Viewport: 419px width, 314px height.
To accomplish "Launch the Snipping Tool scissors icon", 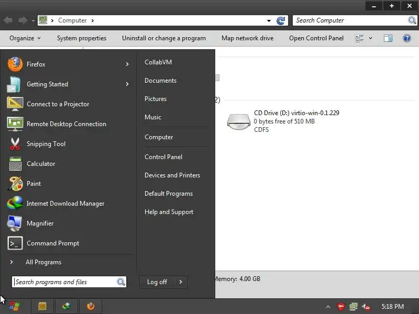I will (x=15, y=143).
